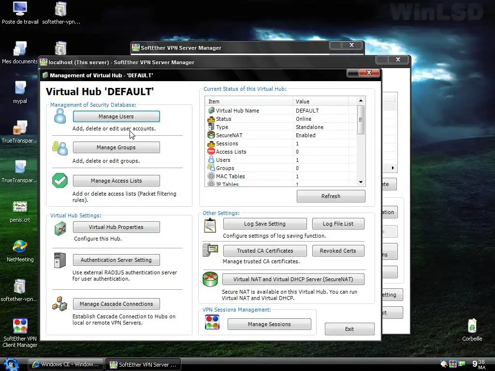Select the SecureNAT row icon in the list
This screenshot has height=371, width=495.
pyautogui.click(x=211, y=135)
